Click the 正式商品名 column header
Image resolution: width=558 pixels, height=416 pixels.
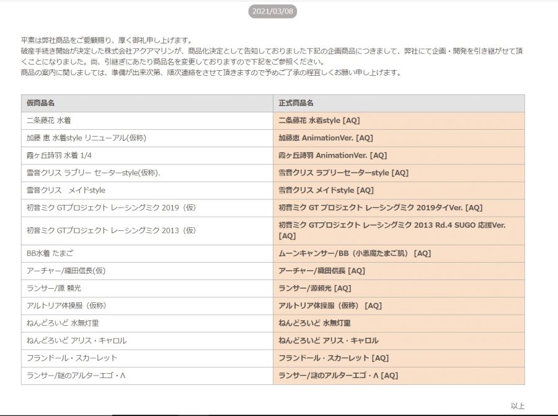click(x=399, y=103)
